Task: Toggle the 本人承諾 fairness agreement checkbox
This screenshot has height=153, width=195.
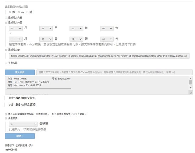Action: tap(6, 114)
